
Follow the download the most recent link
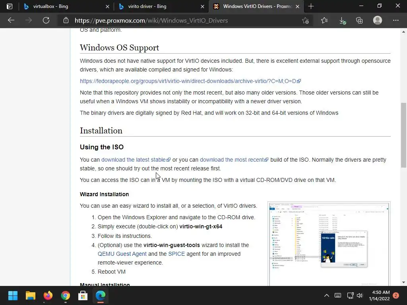234,160
